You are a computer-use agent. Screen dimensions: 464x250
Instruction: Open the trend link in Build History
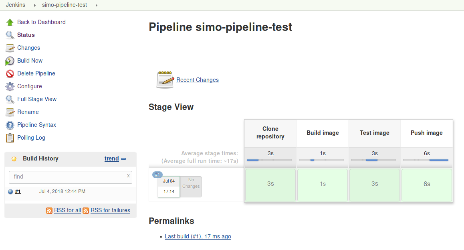(111, 159)
